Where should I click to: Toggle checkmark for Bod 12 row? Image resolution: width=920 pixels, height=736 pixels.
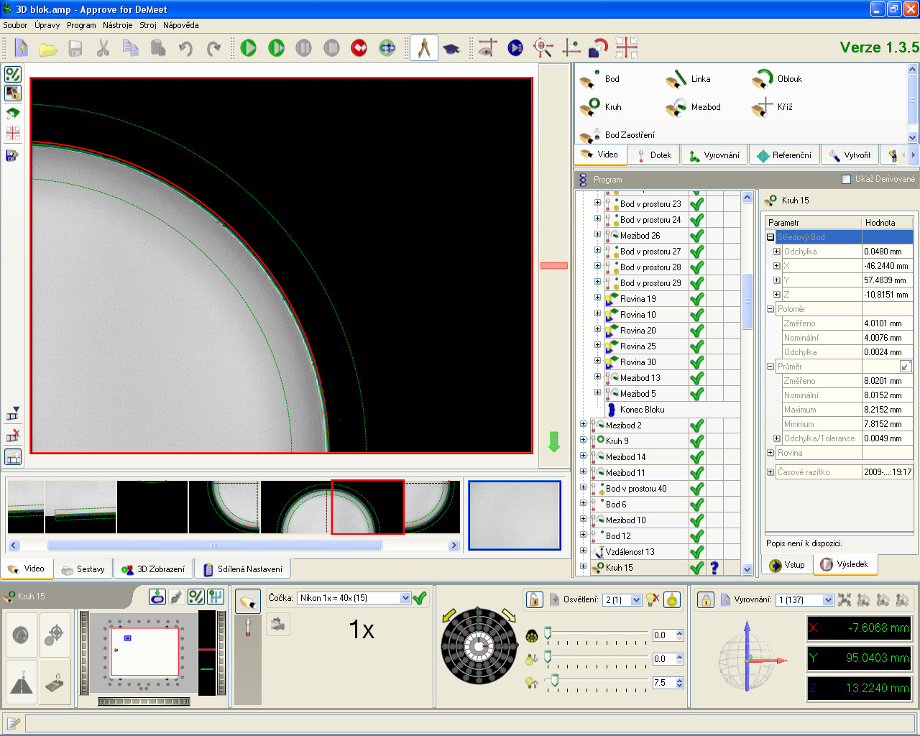click(x=696, y=536)
